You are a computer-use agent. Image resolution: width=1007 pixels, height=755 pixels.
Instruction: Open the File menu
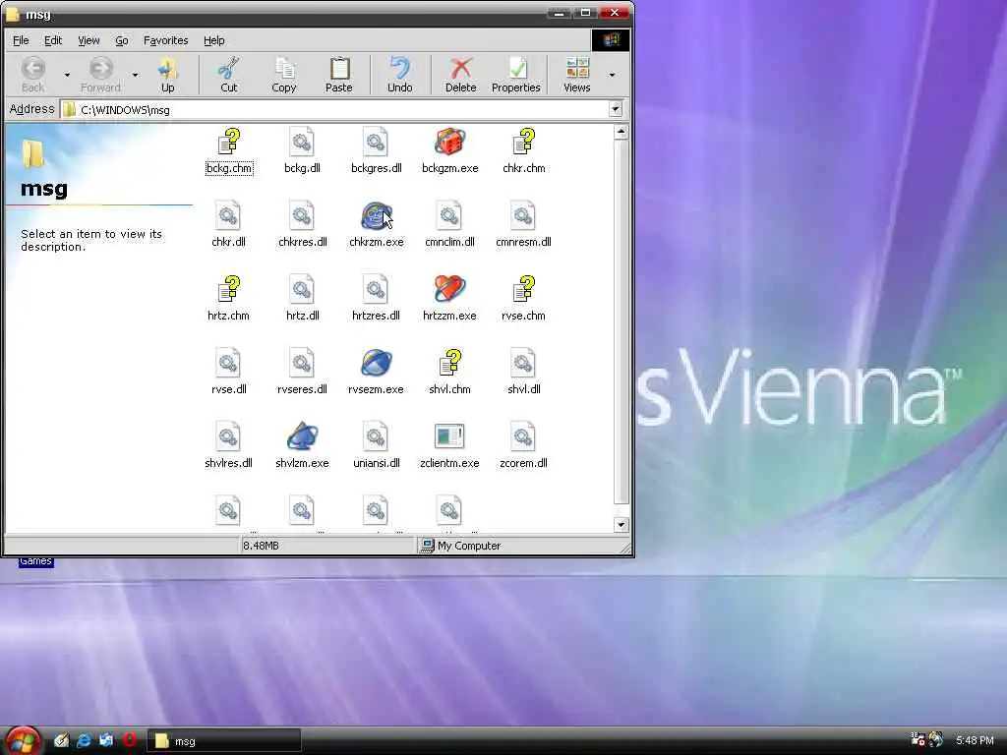point(21,40)
